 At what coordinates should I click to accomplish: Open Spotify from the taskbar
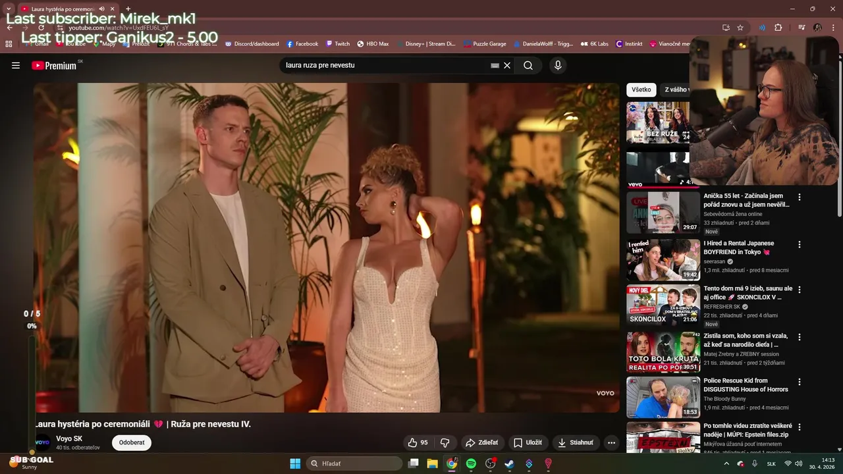coord(471,463)
